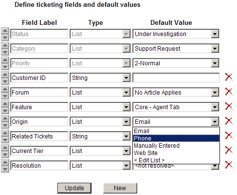Move the Resolution field down
The height and width of the screenshot is (195, 237).
[x=5, y=169]
